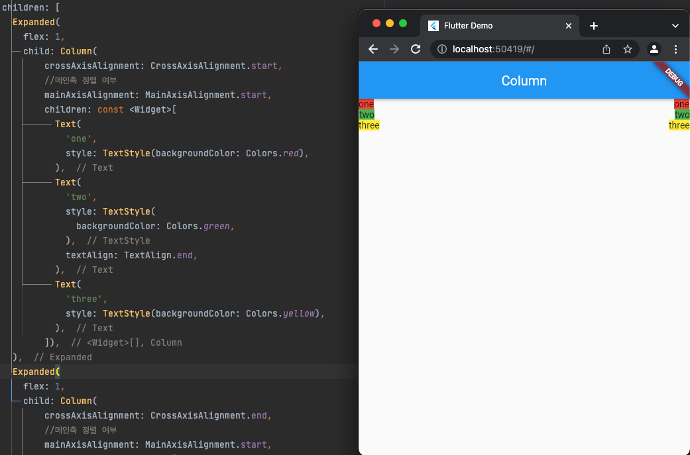This screenshot has width=690, height=455.
Task: Click CrossAxisAlignment.start in the code
Action: 214,66
